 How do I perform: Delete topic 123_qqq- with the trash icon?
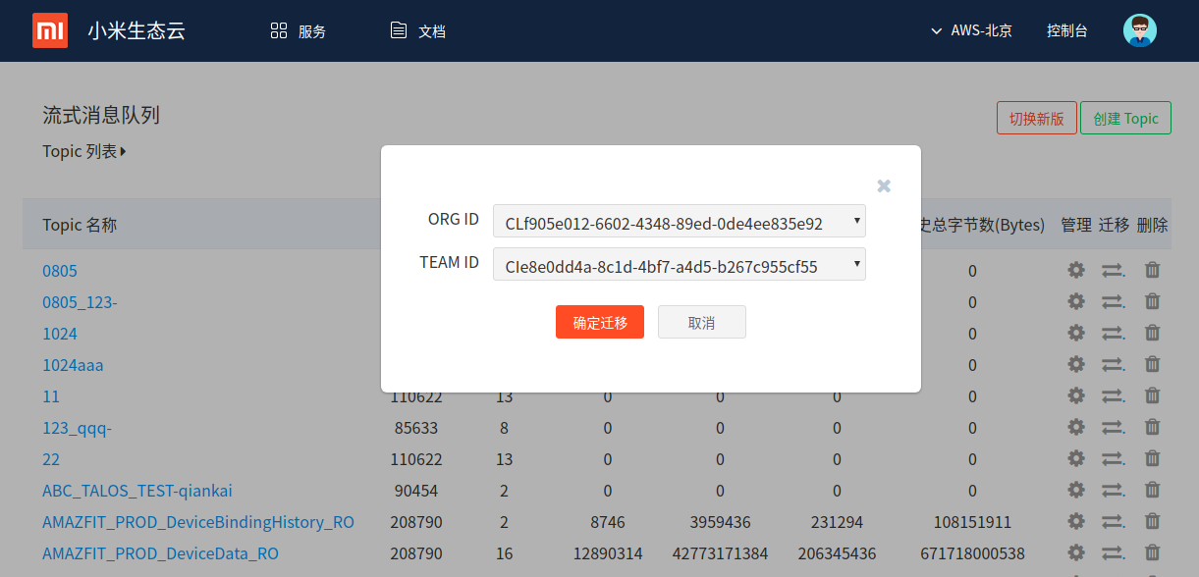coord(1153,428)
